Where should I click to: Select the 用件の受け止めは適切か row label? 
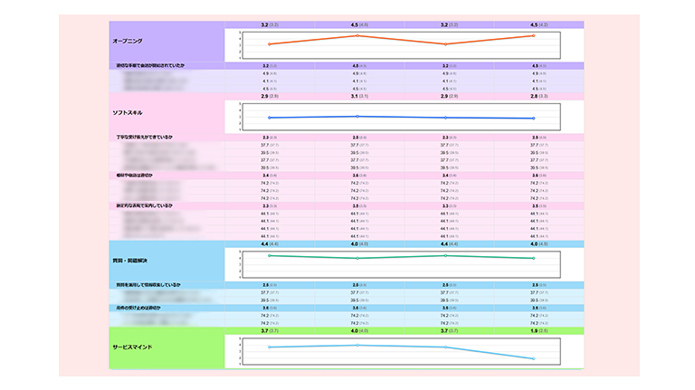(138, 308)
